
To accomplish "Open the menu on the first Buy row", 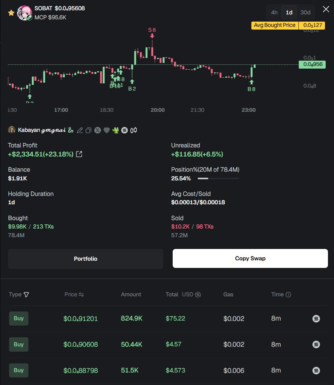I will click(316, 318).
